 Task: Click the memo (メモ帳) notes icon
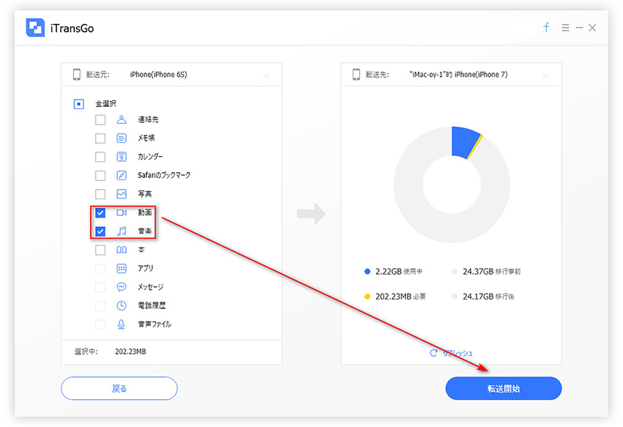click(x=122, y=138)
